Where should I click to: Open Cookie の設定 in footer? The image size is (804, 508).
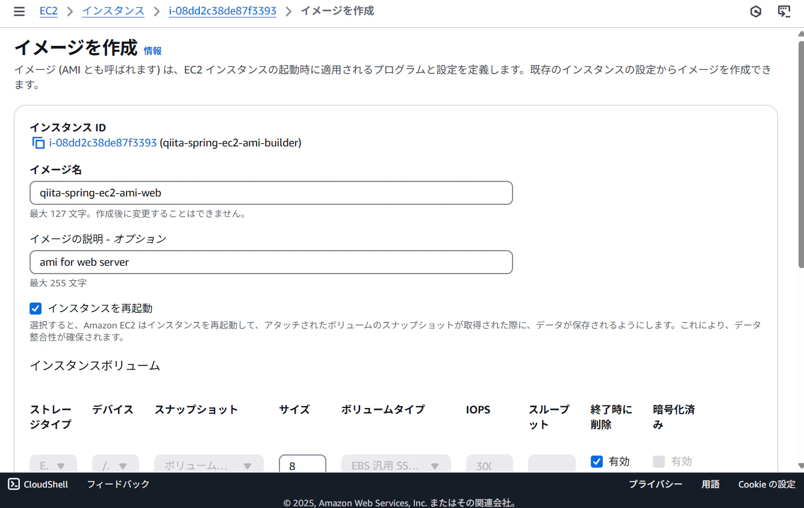[x=767, y=484]
